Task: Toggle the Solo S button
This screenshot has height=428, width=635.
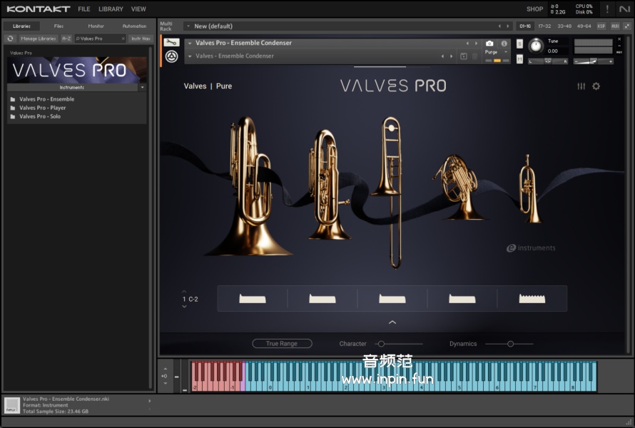Action: [520, 43]
